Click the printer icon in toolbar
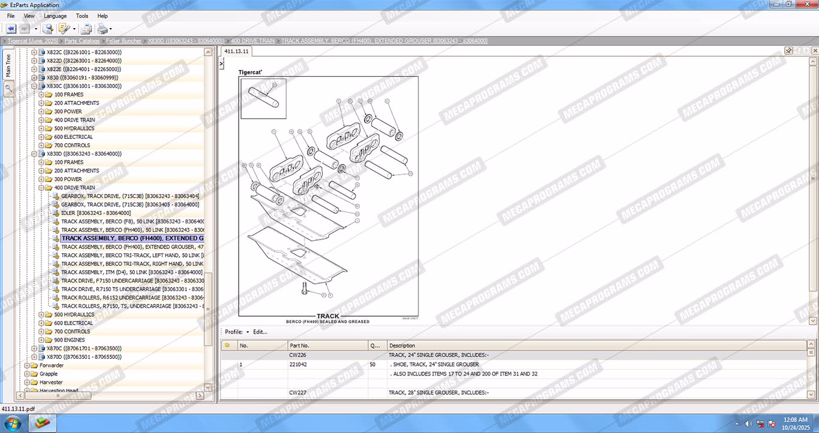Screen dimensions: 819x433 point(103,29)
